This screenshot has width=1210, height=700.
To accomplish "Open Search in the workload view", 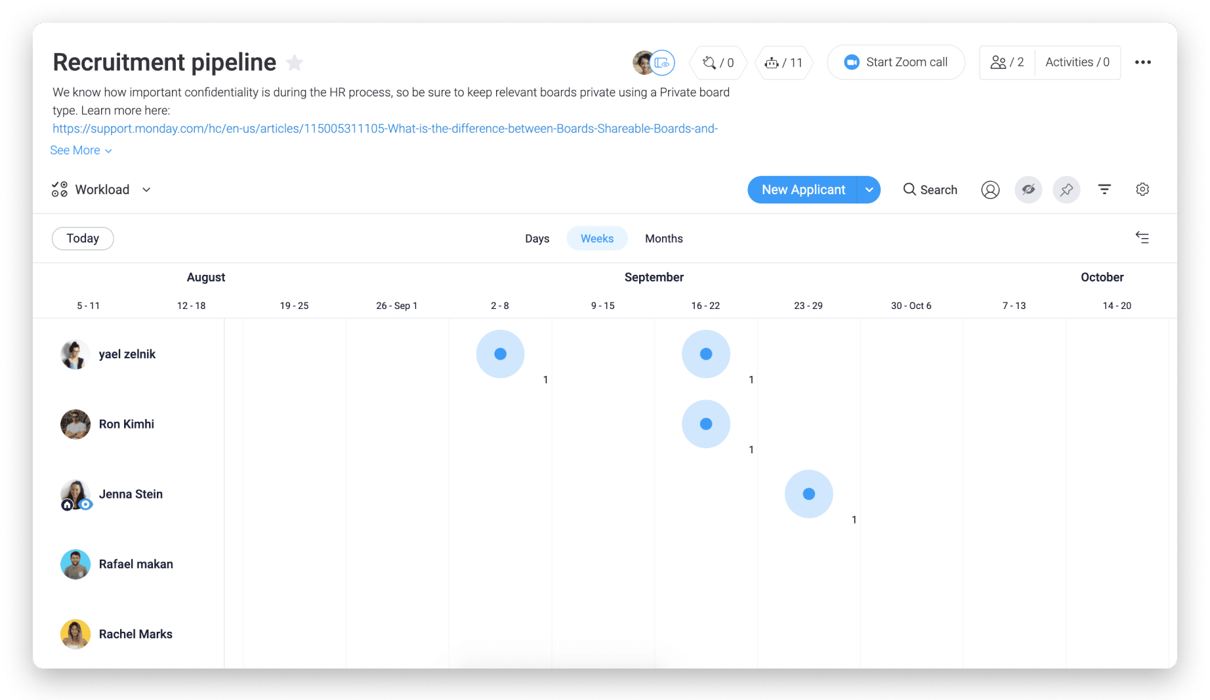I will point(930,190).
